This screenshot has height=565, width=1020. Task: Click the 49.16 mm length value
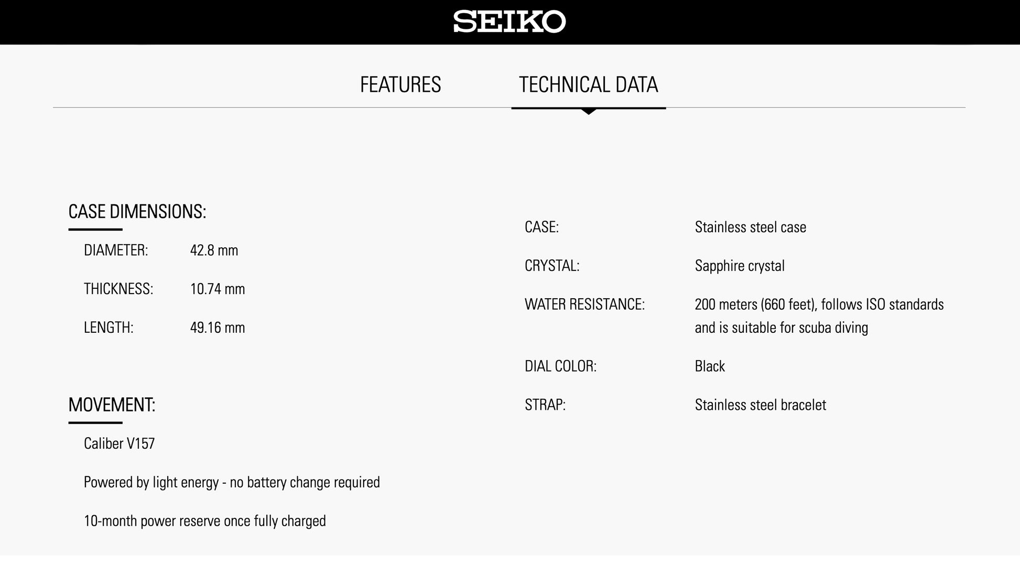click(218, 328)
